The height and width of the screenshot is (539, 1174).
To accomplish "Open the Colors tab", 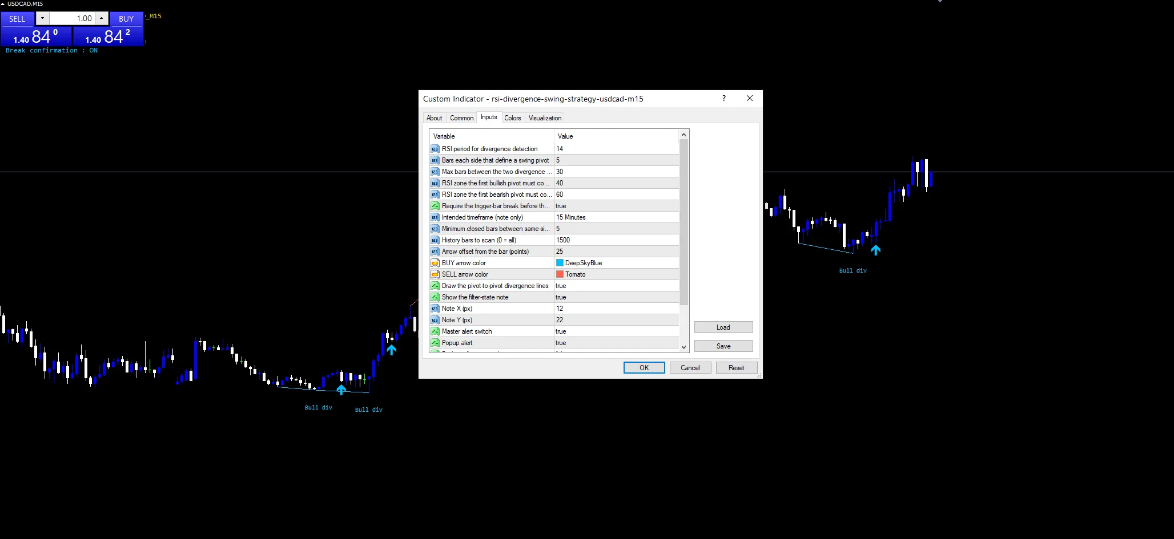I will tap(512, 118).
